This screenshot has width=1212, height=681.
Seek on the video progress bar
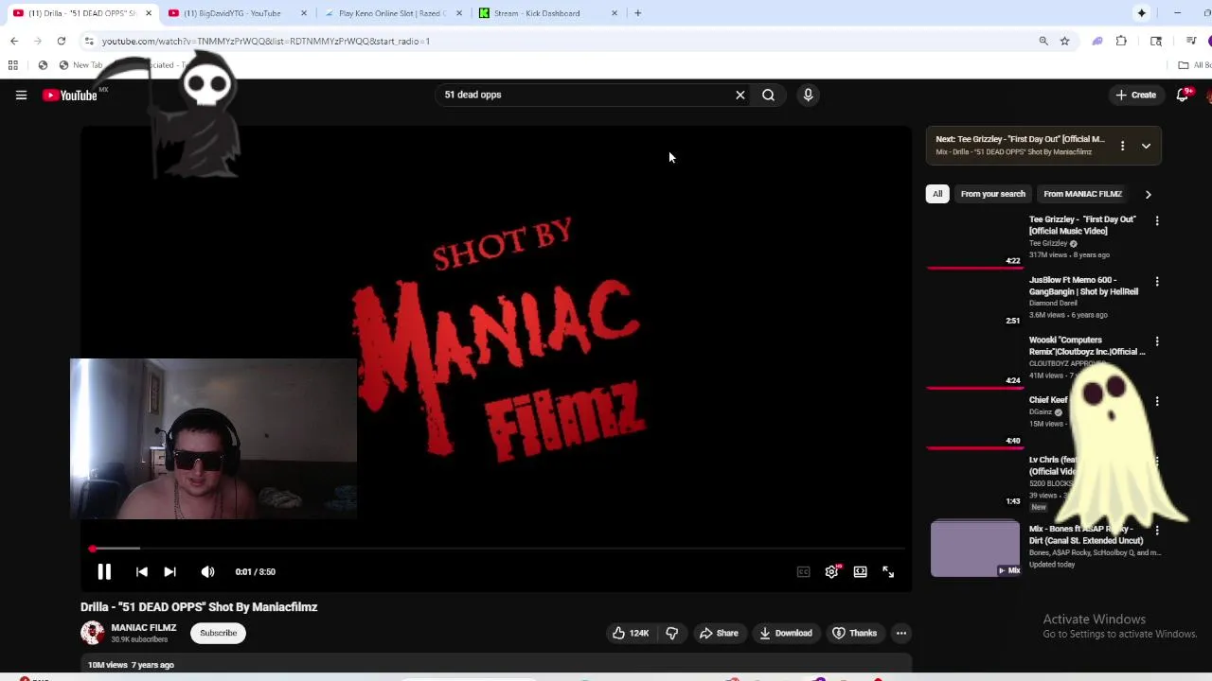tap(496, 549)
